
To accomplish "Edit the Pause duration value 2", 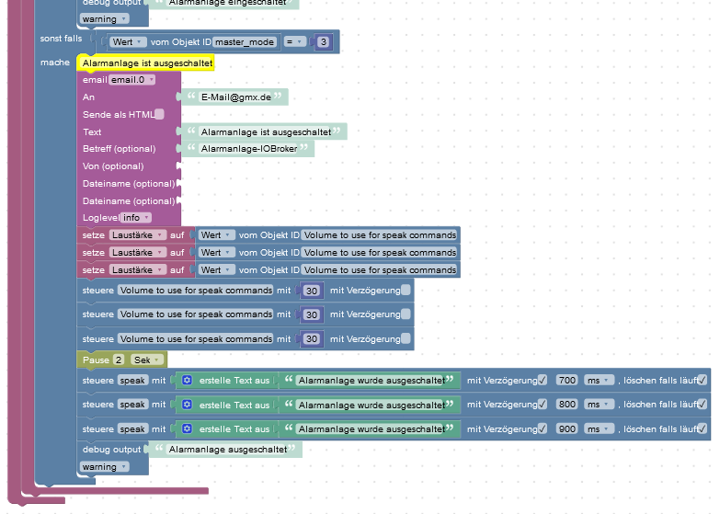I will click(x=118, y=360).
